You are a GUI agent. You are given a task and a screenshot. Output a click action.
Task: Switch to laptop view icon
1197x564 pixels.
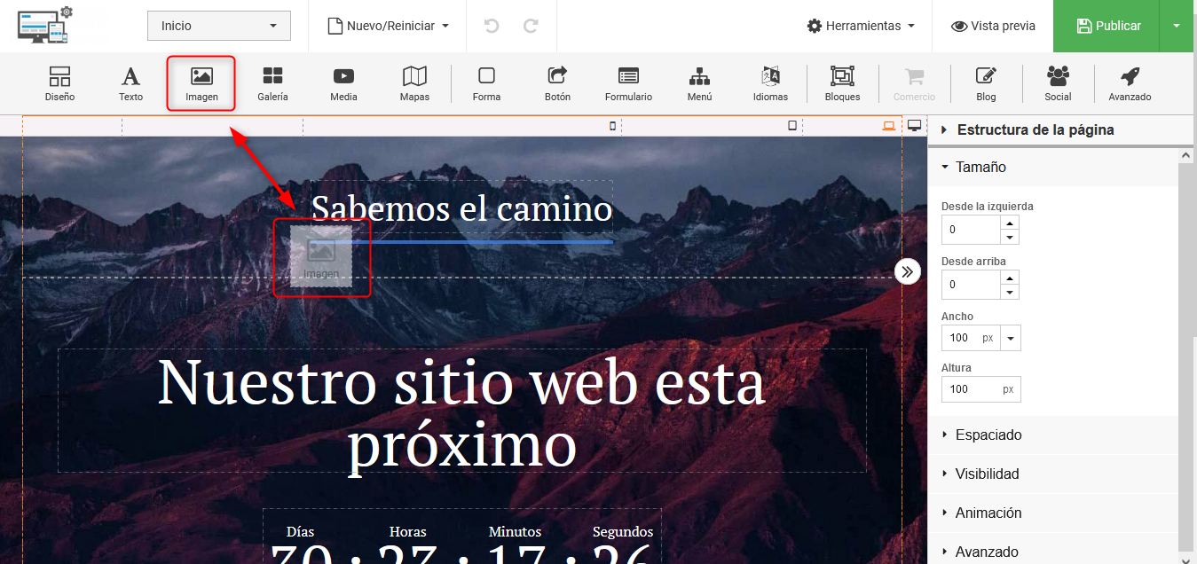point(888,126)
